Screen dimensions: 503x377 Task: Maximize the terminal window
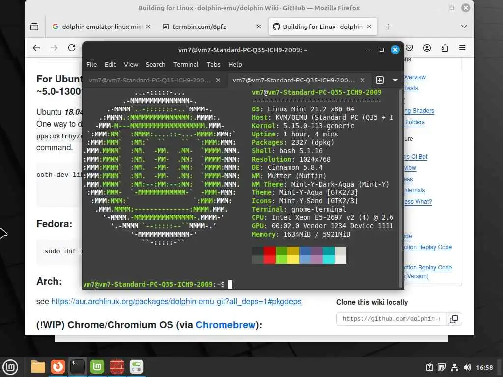pos(381,50)
